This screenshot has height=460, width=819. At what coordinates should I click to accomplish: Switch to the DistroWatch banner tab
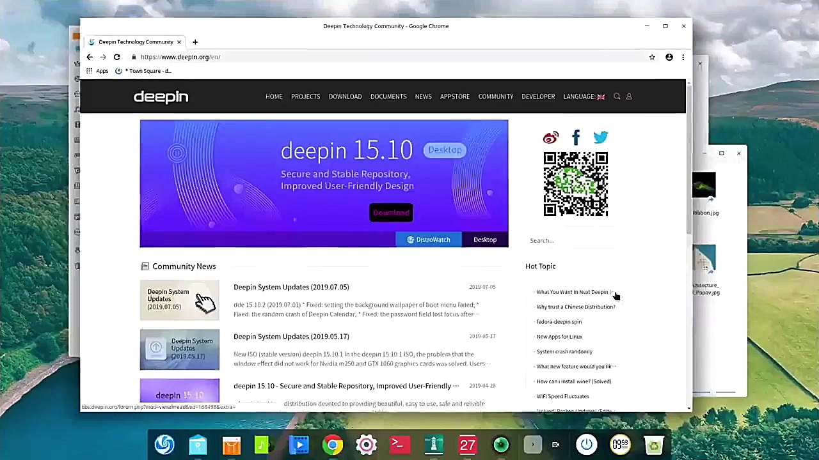click(x=429, y=240)
